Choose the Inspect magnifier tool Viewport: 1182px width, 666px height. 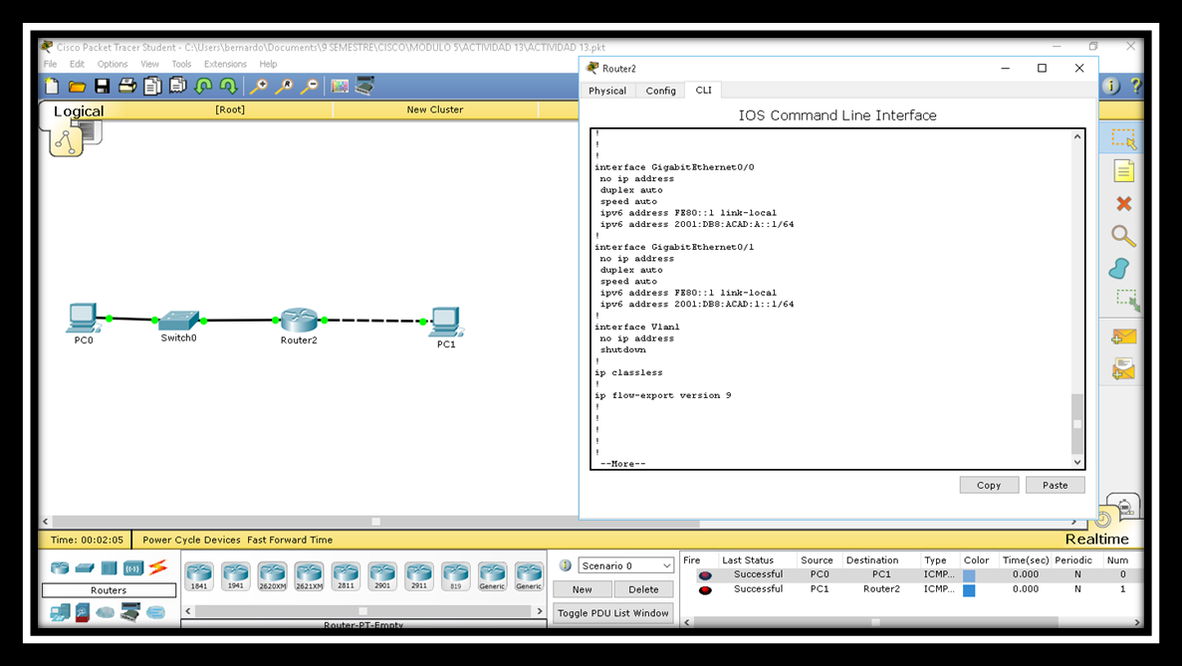[x=1123, y=236]
